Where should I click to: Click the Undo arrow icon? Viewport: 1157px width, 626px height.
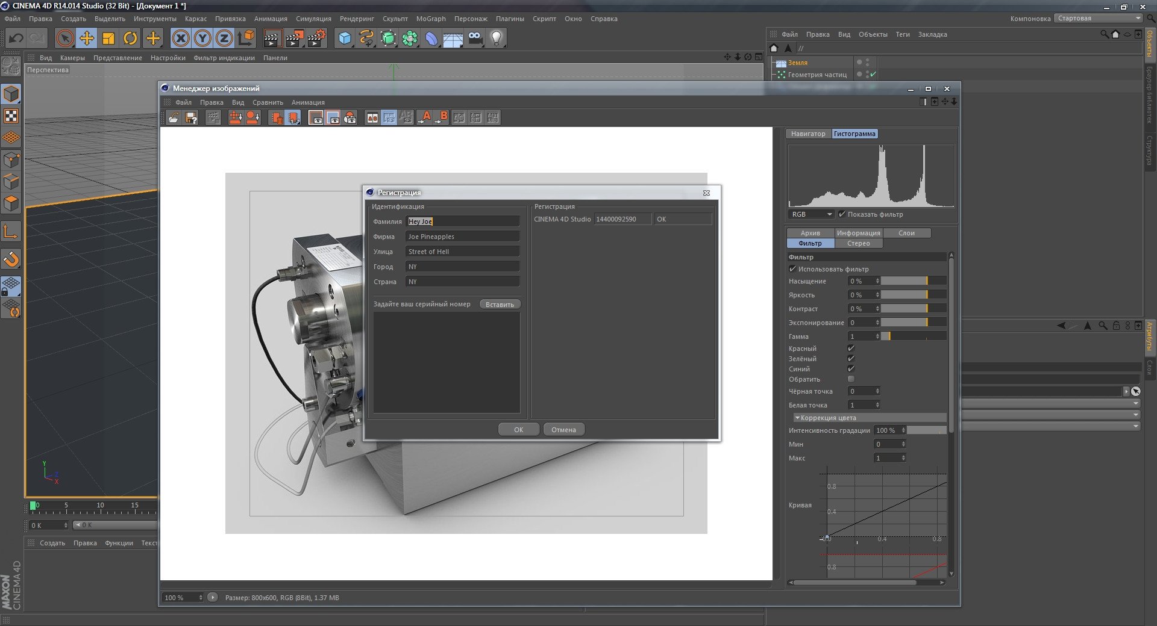(x=16, y=39)
